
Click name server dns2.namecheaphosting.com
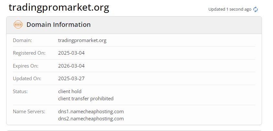coord(91,119)
